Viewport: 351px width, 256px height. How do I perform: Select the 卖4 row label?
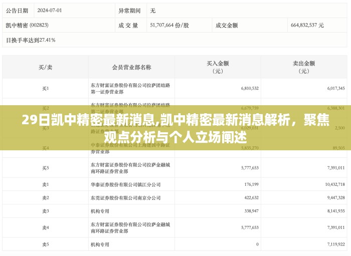tap(46, 227)
